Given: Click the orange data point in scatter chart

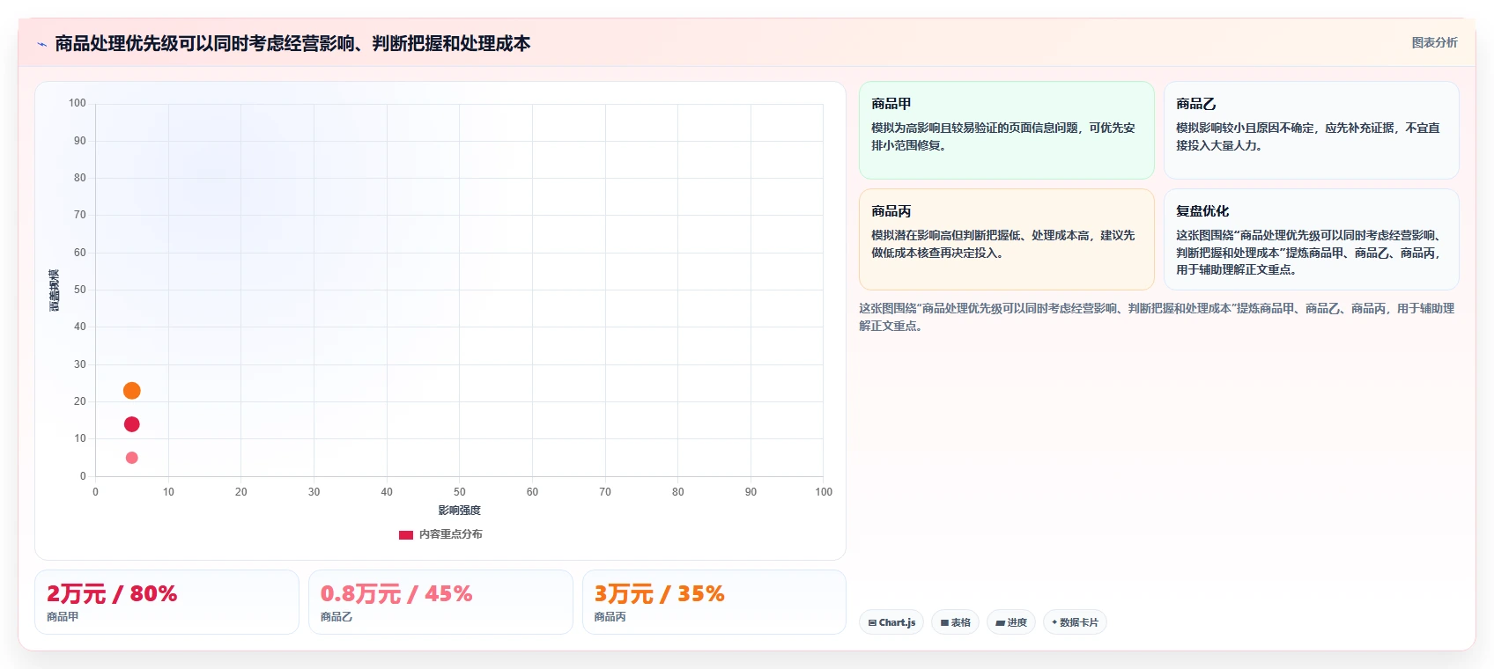Looking at the screenshot, I should click(x=132, y=391).
